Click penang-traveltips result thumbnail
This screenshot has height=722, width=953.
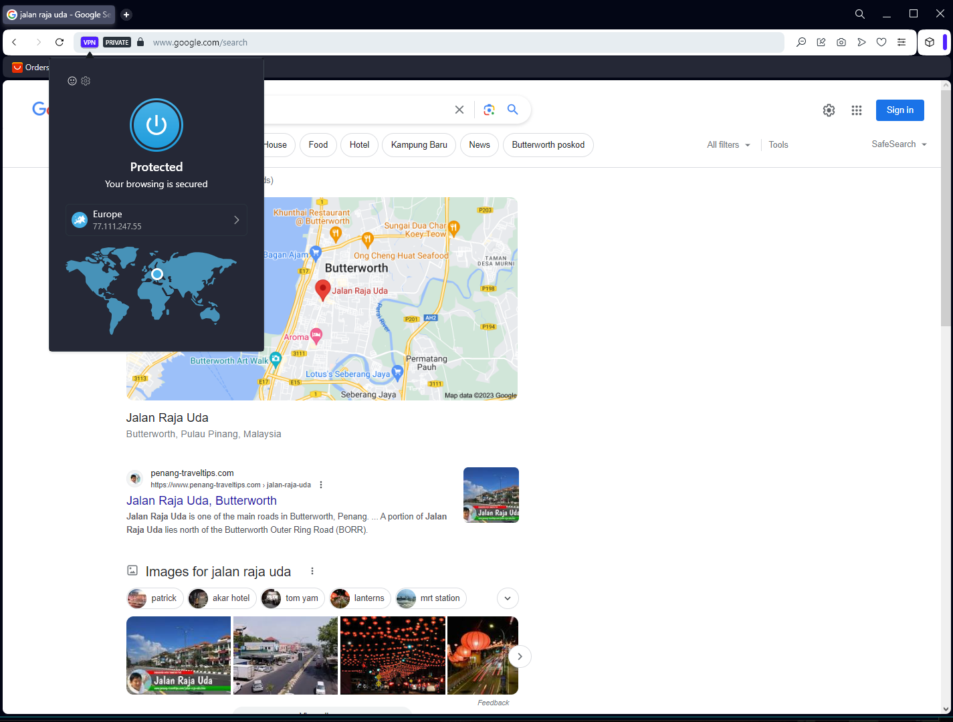tap(491, 495)
